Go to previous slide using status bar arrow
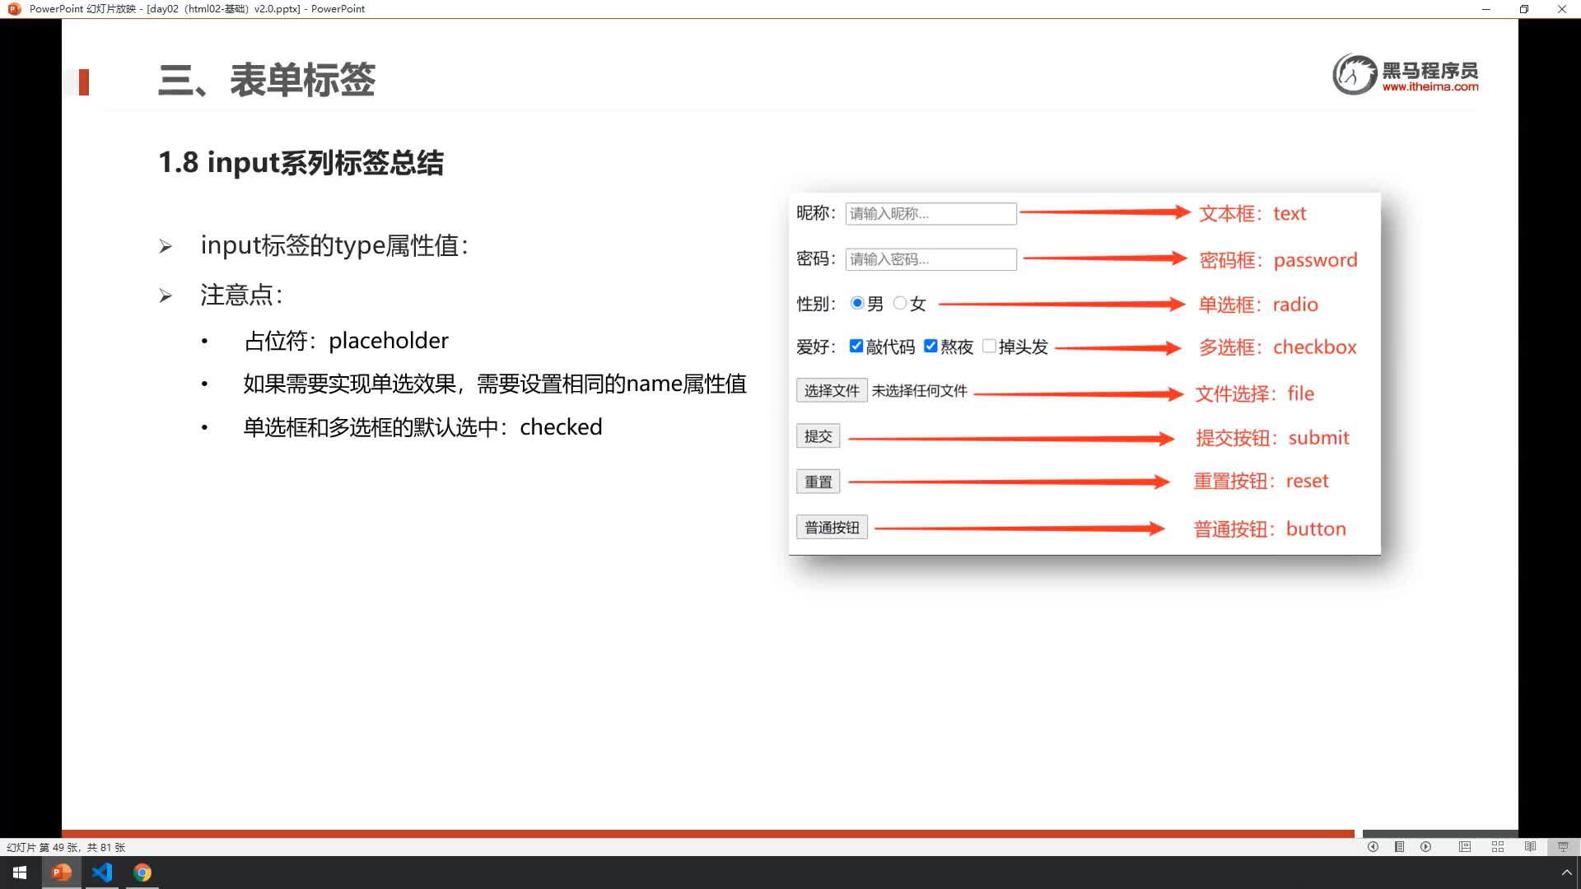 pyautogui.click(x=1373, y=847)
